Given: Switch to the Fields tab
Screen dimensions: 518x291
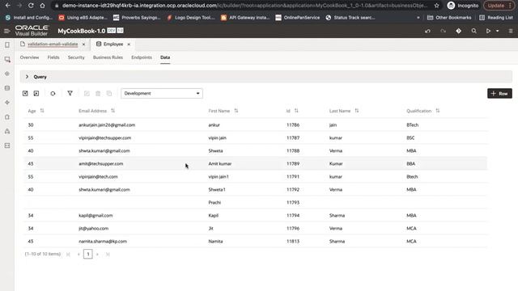Looking at the screenshot, I should tap(53, 57).
